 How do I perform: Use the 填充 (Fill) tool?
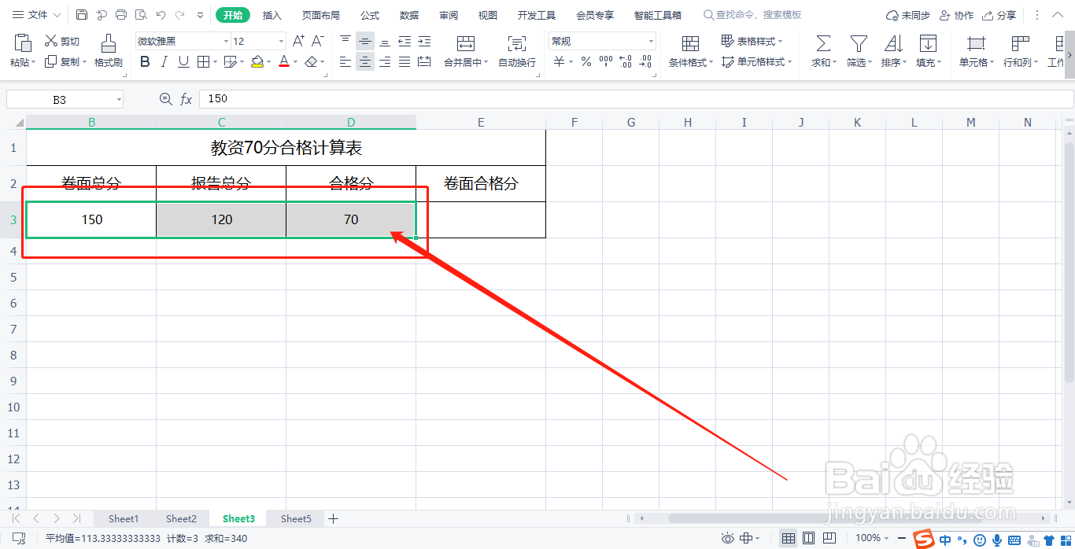tap(928, 47)
